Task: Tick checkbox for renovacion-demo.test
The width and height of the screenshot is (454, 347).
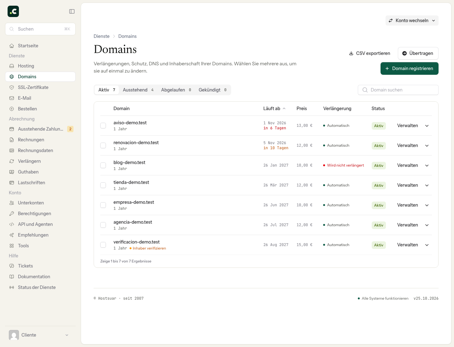Action: click(x=103, y=145)
